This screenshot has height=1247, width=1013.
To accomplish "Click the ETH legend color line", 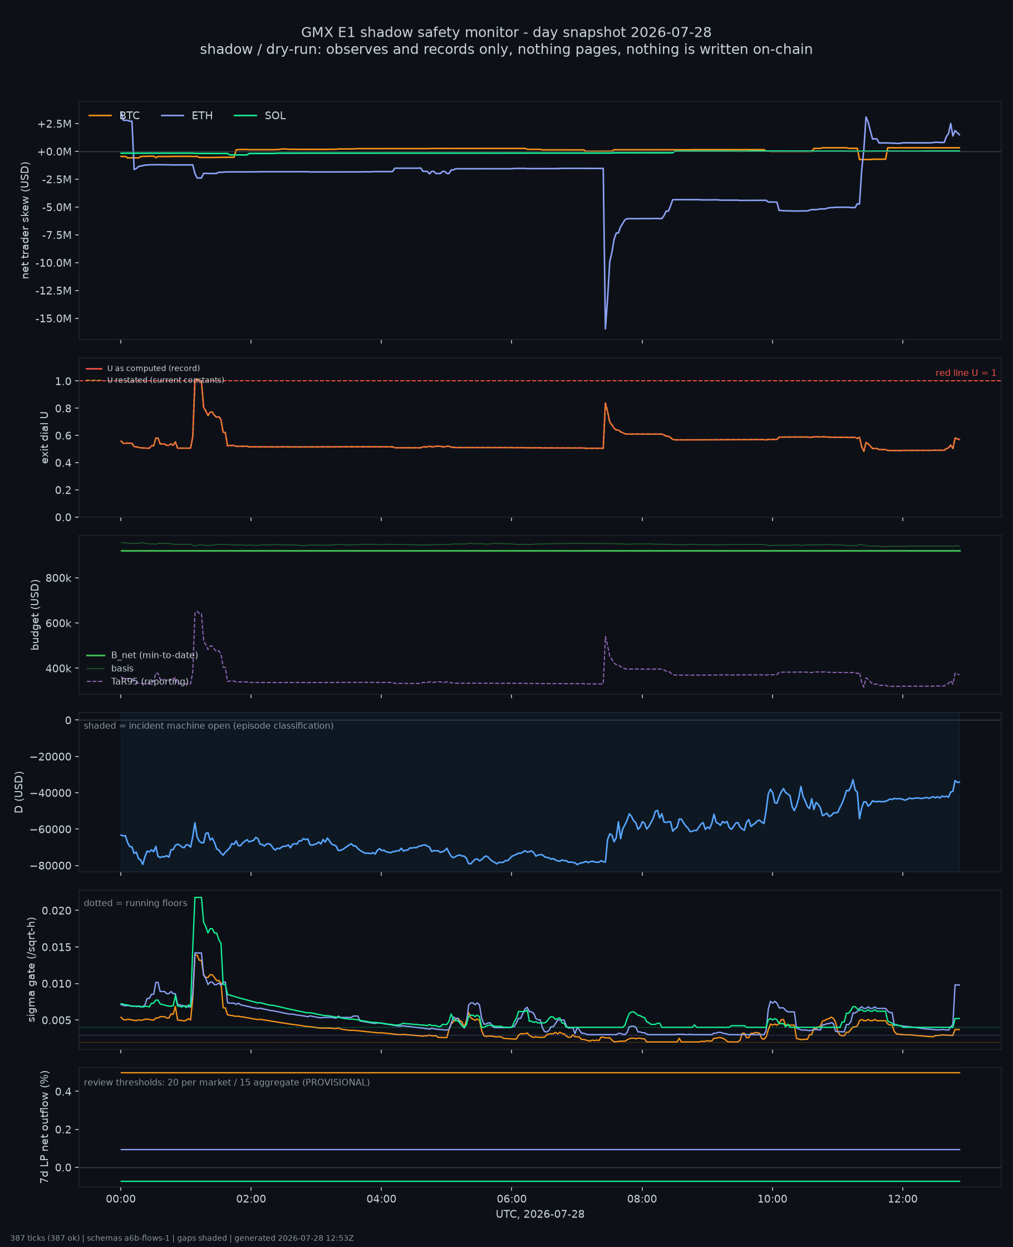I will tap(172, 116).
